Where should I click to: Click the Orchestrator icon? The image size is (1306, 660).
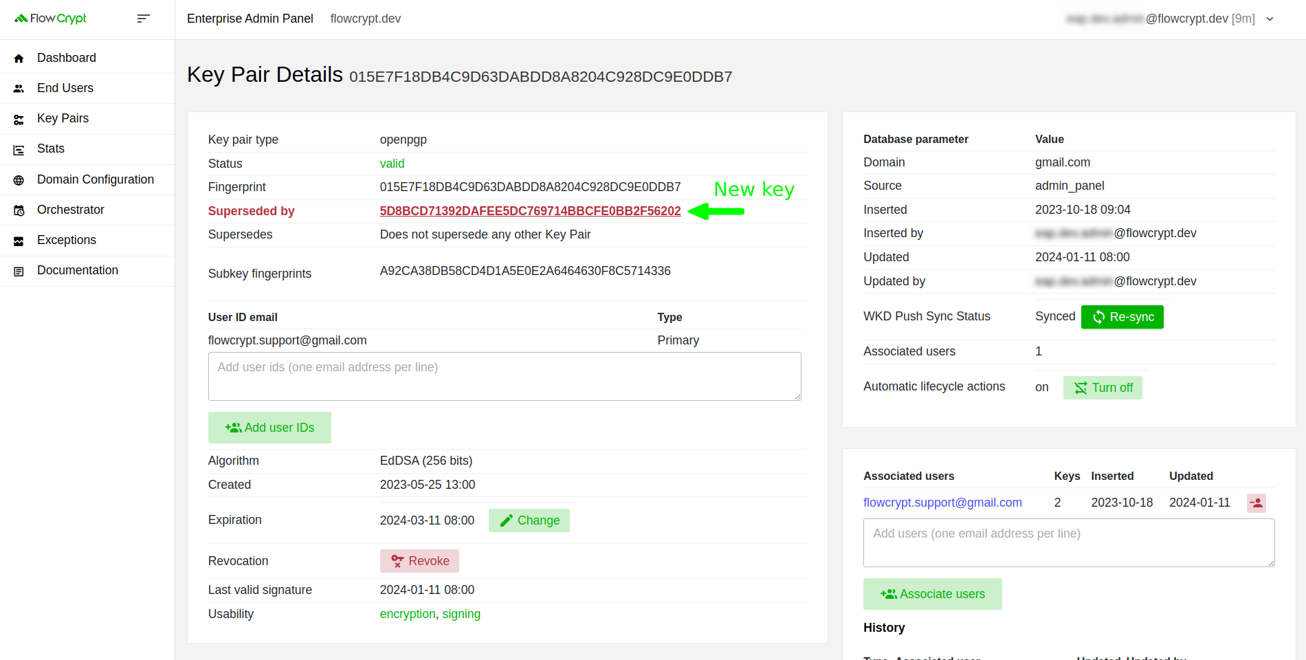pyautogui.click(x=19, y=210)
